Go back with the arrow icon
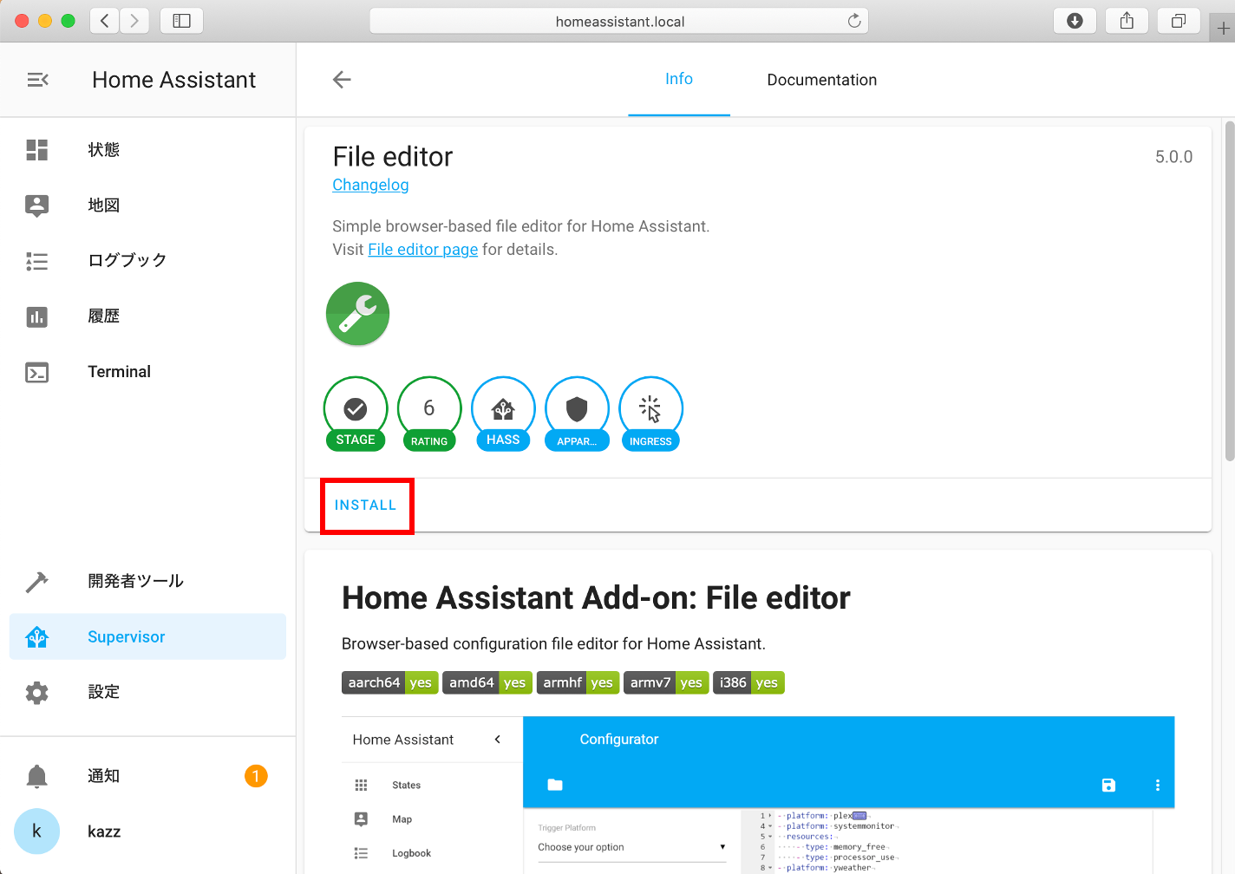Viewport: 1235px width, 874px height. [x=342, y=80]
